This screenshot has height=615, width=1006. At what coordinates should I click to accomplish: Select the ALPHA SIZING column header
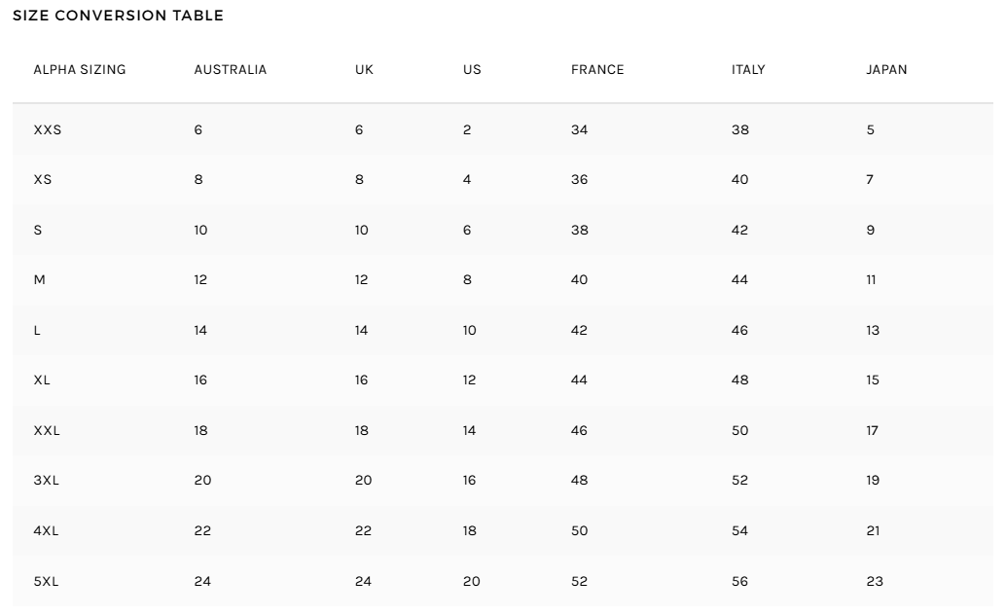coord(80,70)
